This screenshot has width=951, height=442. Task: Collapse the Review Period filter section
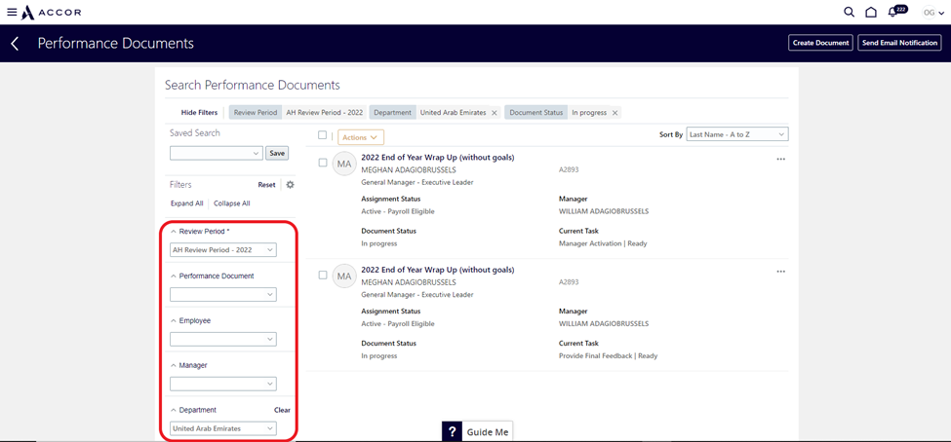(x=174, y=232)
